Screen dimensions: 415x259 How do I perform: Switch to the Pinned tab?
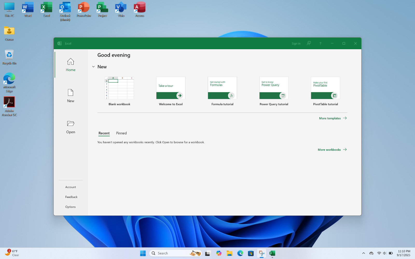tap(121, 133)
